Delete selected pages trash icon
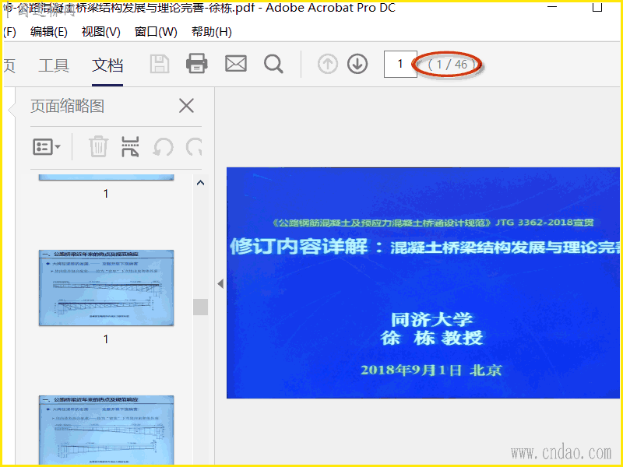 point(98,146)
